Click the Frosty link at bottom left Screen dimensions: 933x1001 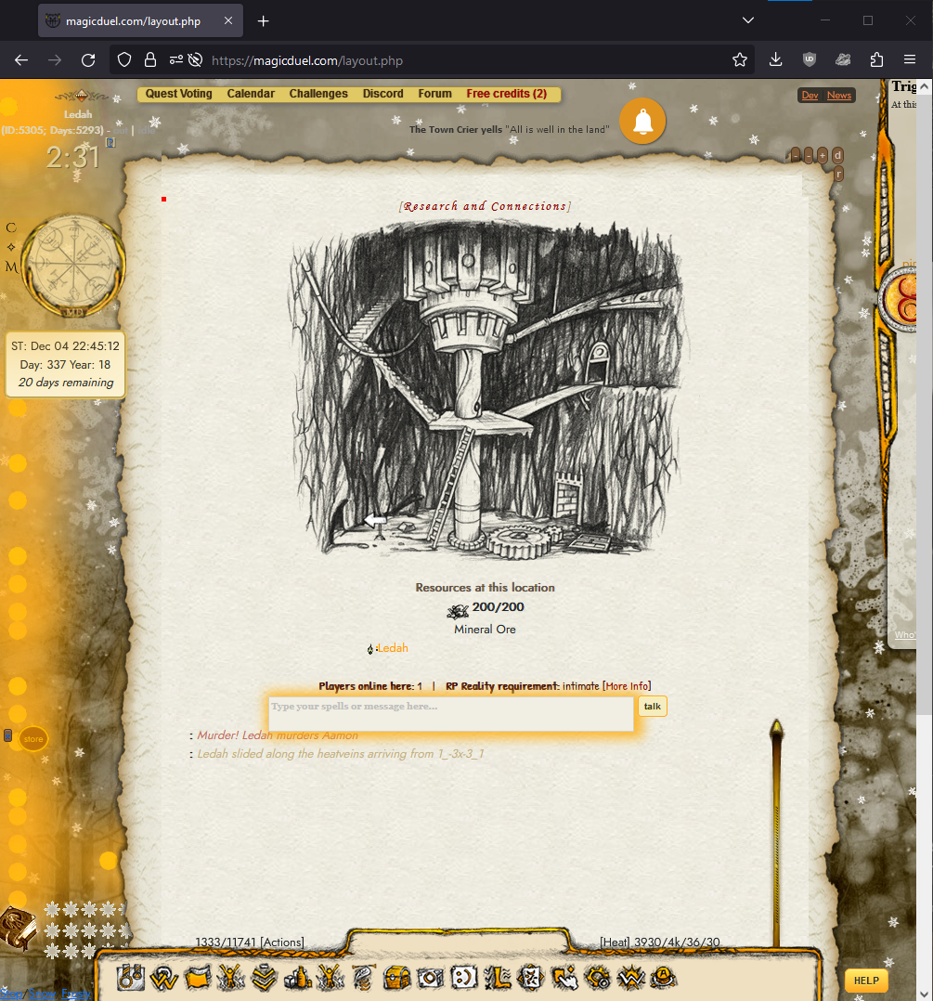(x=75, y=994)
